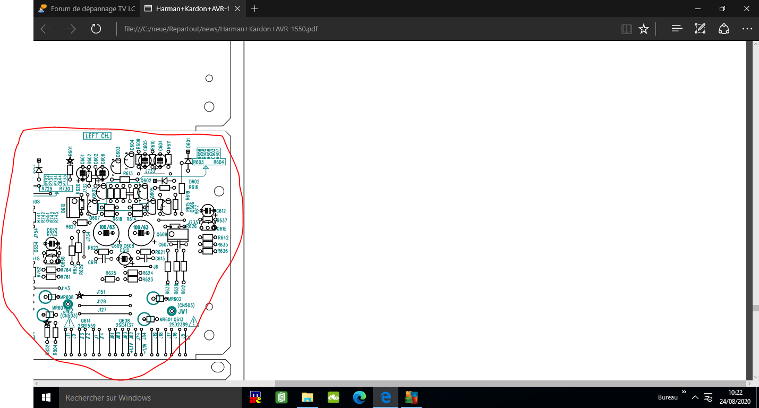
Task: Go forward to the next page
Action: (x=71, y=29)
